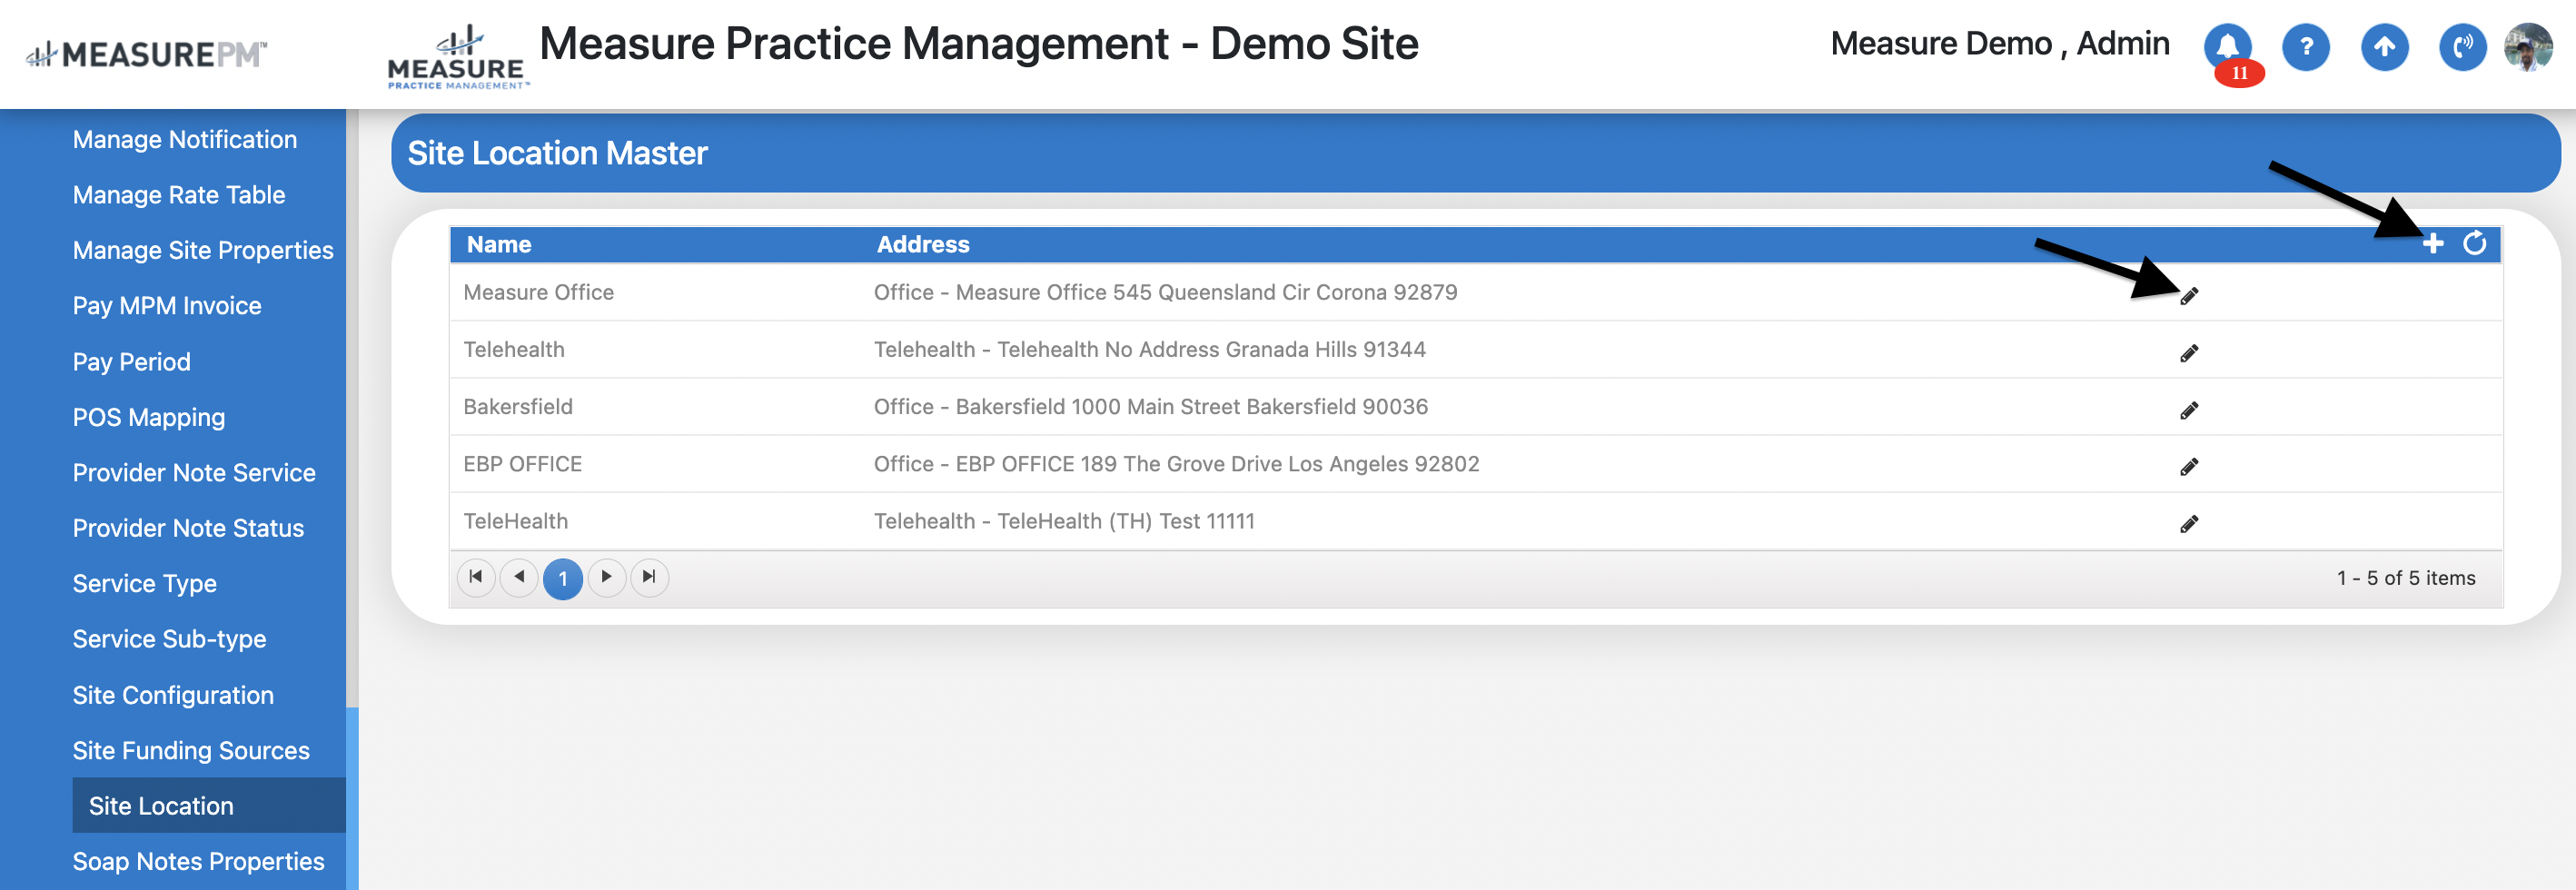Screen dimensions: 2576x890
Task: Open Soap Notes Properties in sidebar
Action: (x=198, y=861)
